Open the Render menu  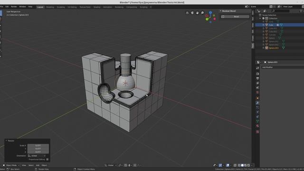click(14, 7)
